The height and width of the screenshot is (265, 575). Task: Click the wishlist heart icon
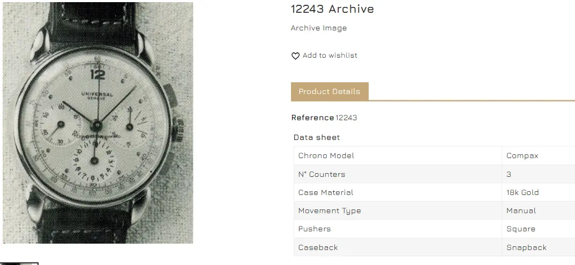pos(295,56)
